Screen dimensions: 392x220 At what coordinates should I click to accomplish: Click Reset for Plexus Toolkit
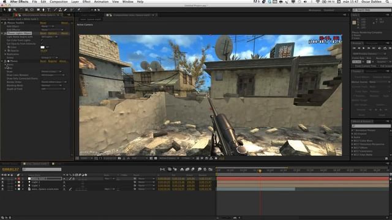tap(43, 23)
